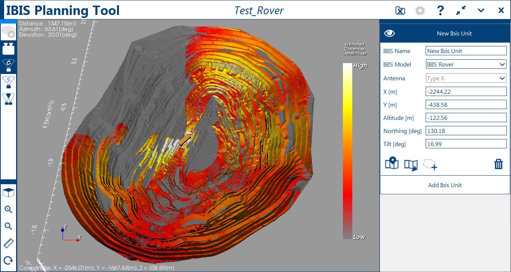Click the Distance 1347.15 readout

coord(48,24)
